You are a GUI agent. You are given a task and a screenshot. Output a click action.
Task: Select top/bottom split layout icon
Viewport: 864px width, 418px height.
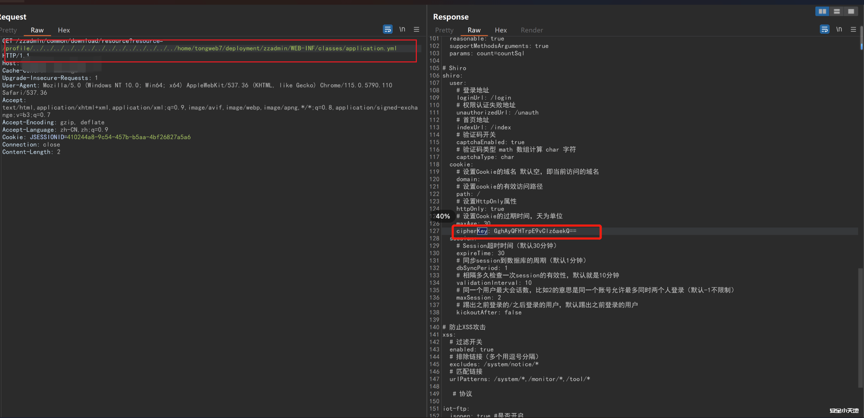837,11
